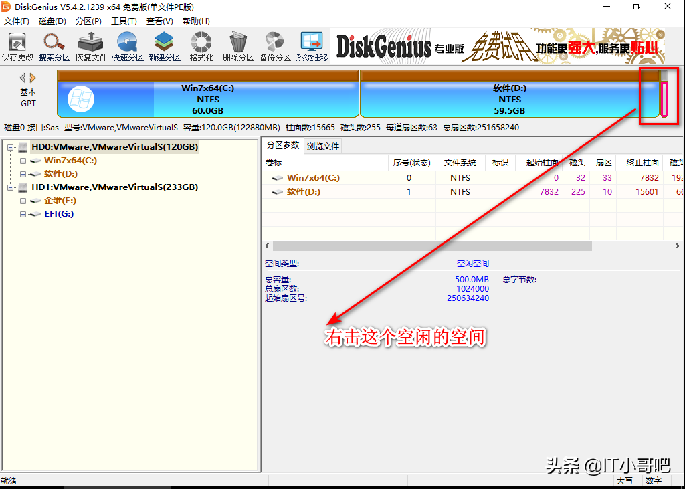Image resolution: width=685 pixels, height=489 pixels.
Task: Click the New Partition (新建分区) icon
Action: click(x=165, y=46)
